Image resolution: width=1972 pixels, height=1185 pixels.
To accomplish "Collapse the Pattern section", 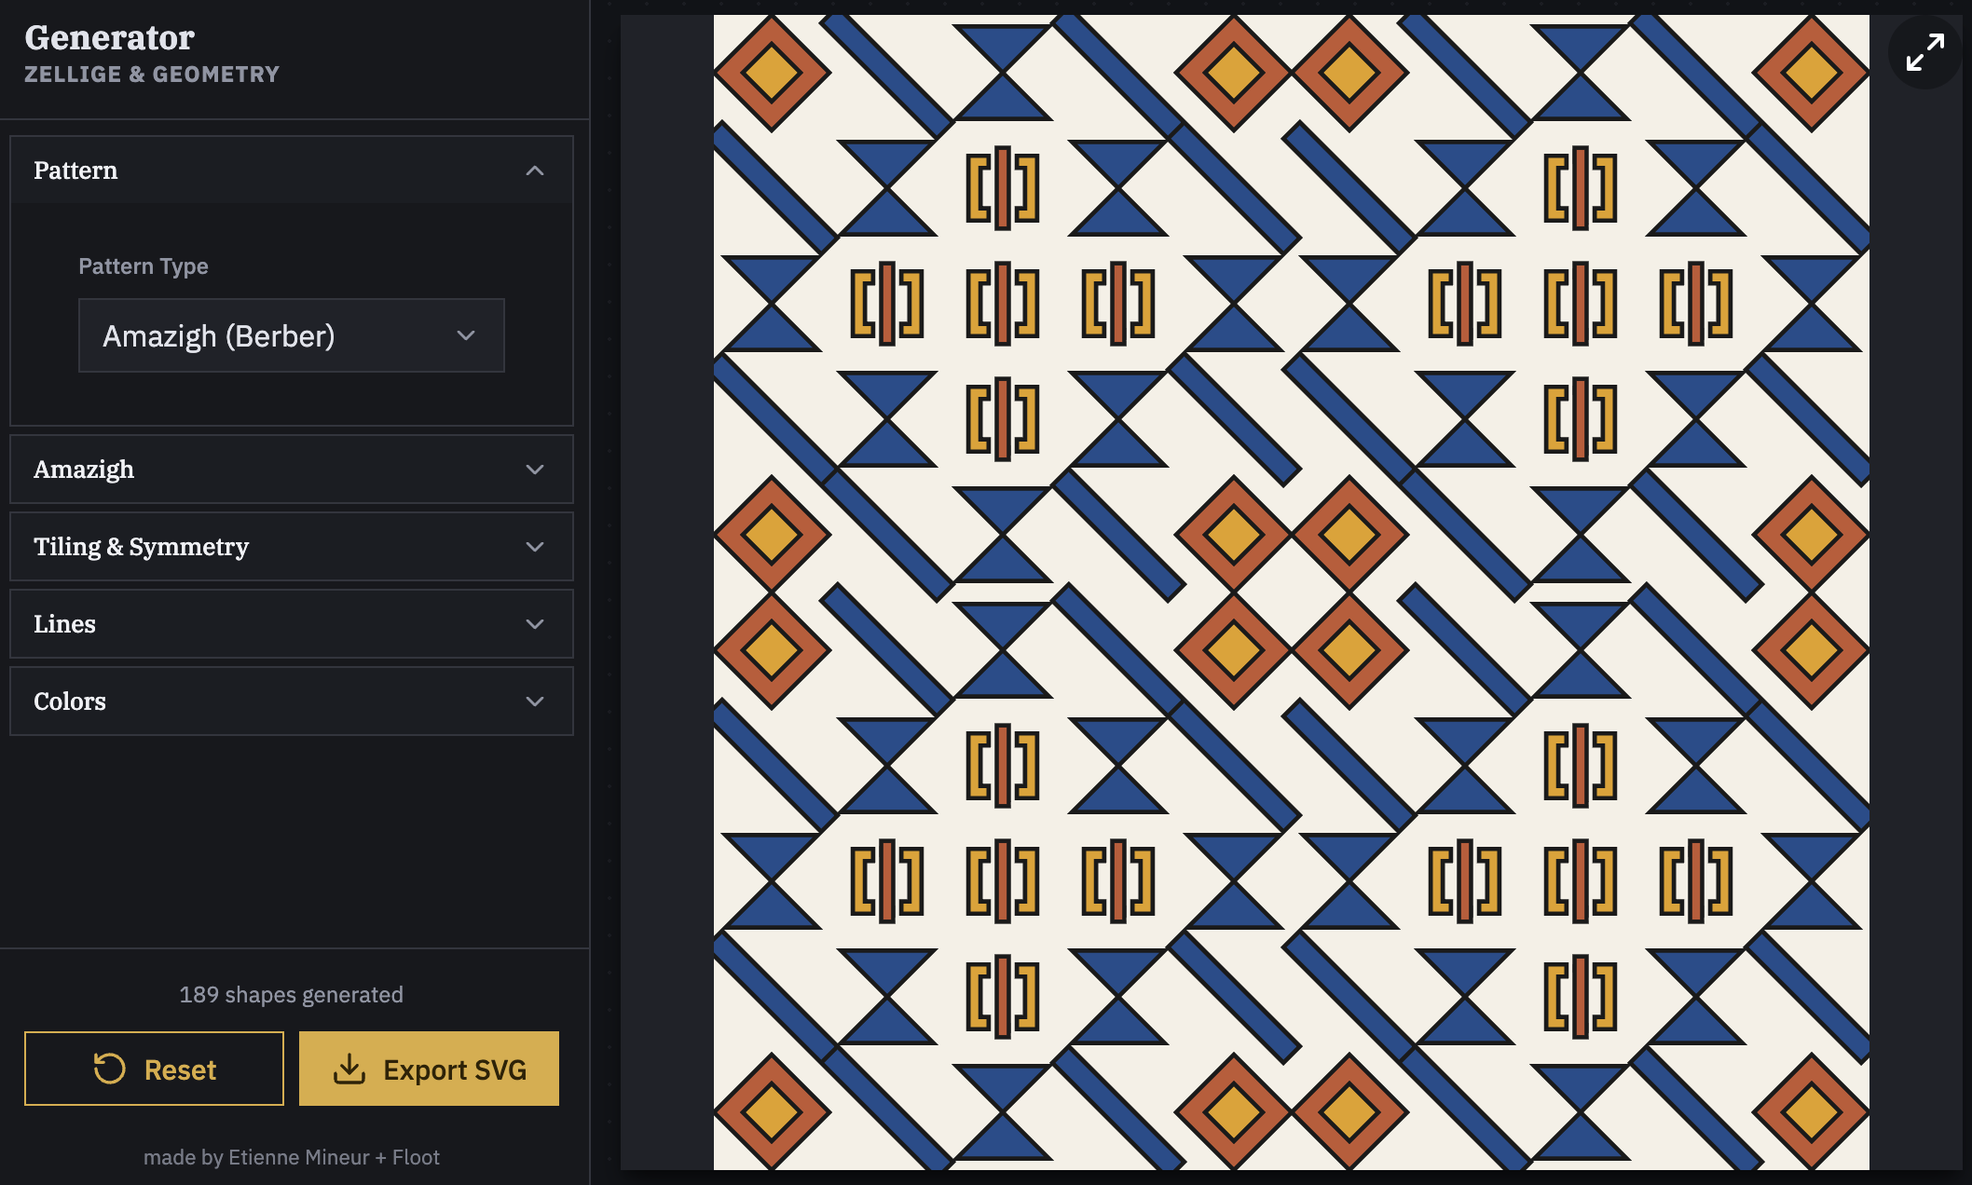I will [x=291, y=170].
